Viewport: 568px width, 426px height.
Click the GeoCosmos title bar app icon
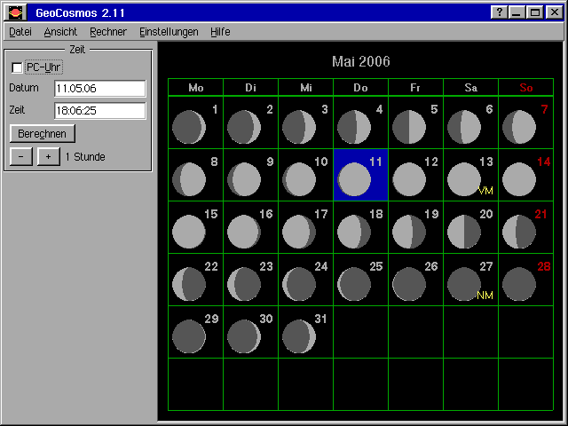click(15, 12)
